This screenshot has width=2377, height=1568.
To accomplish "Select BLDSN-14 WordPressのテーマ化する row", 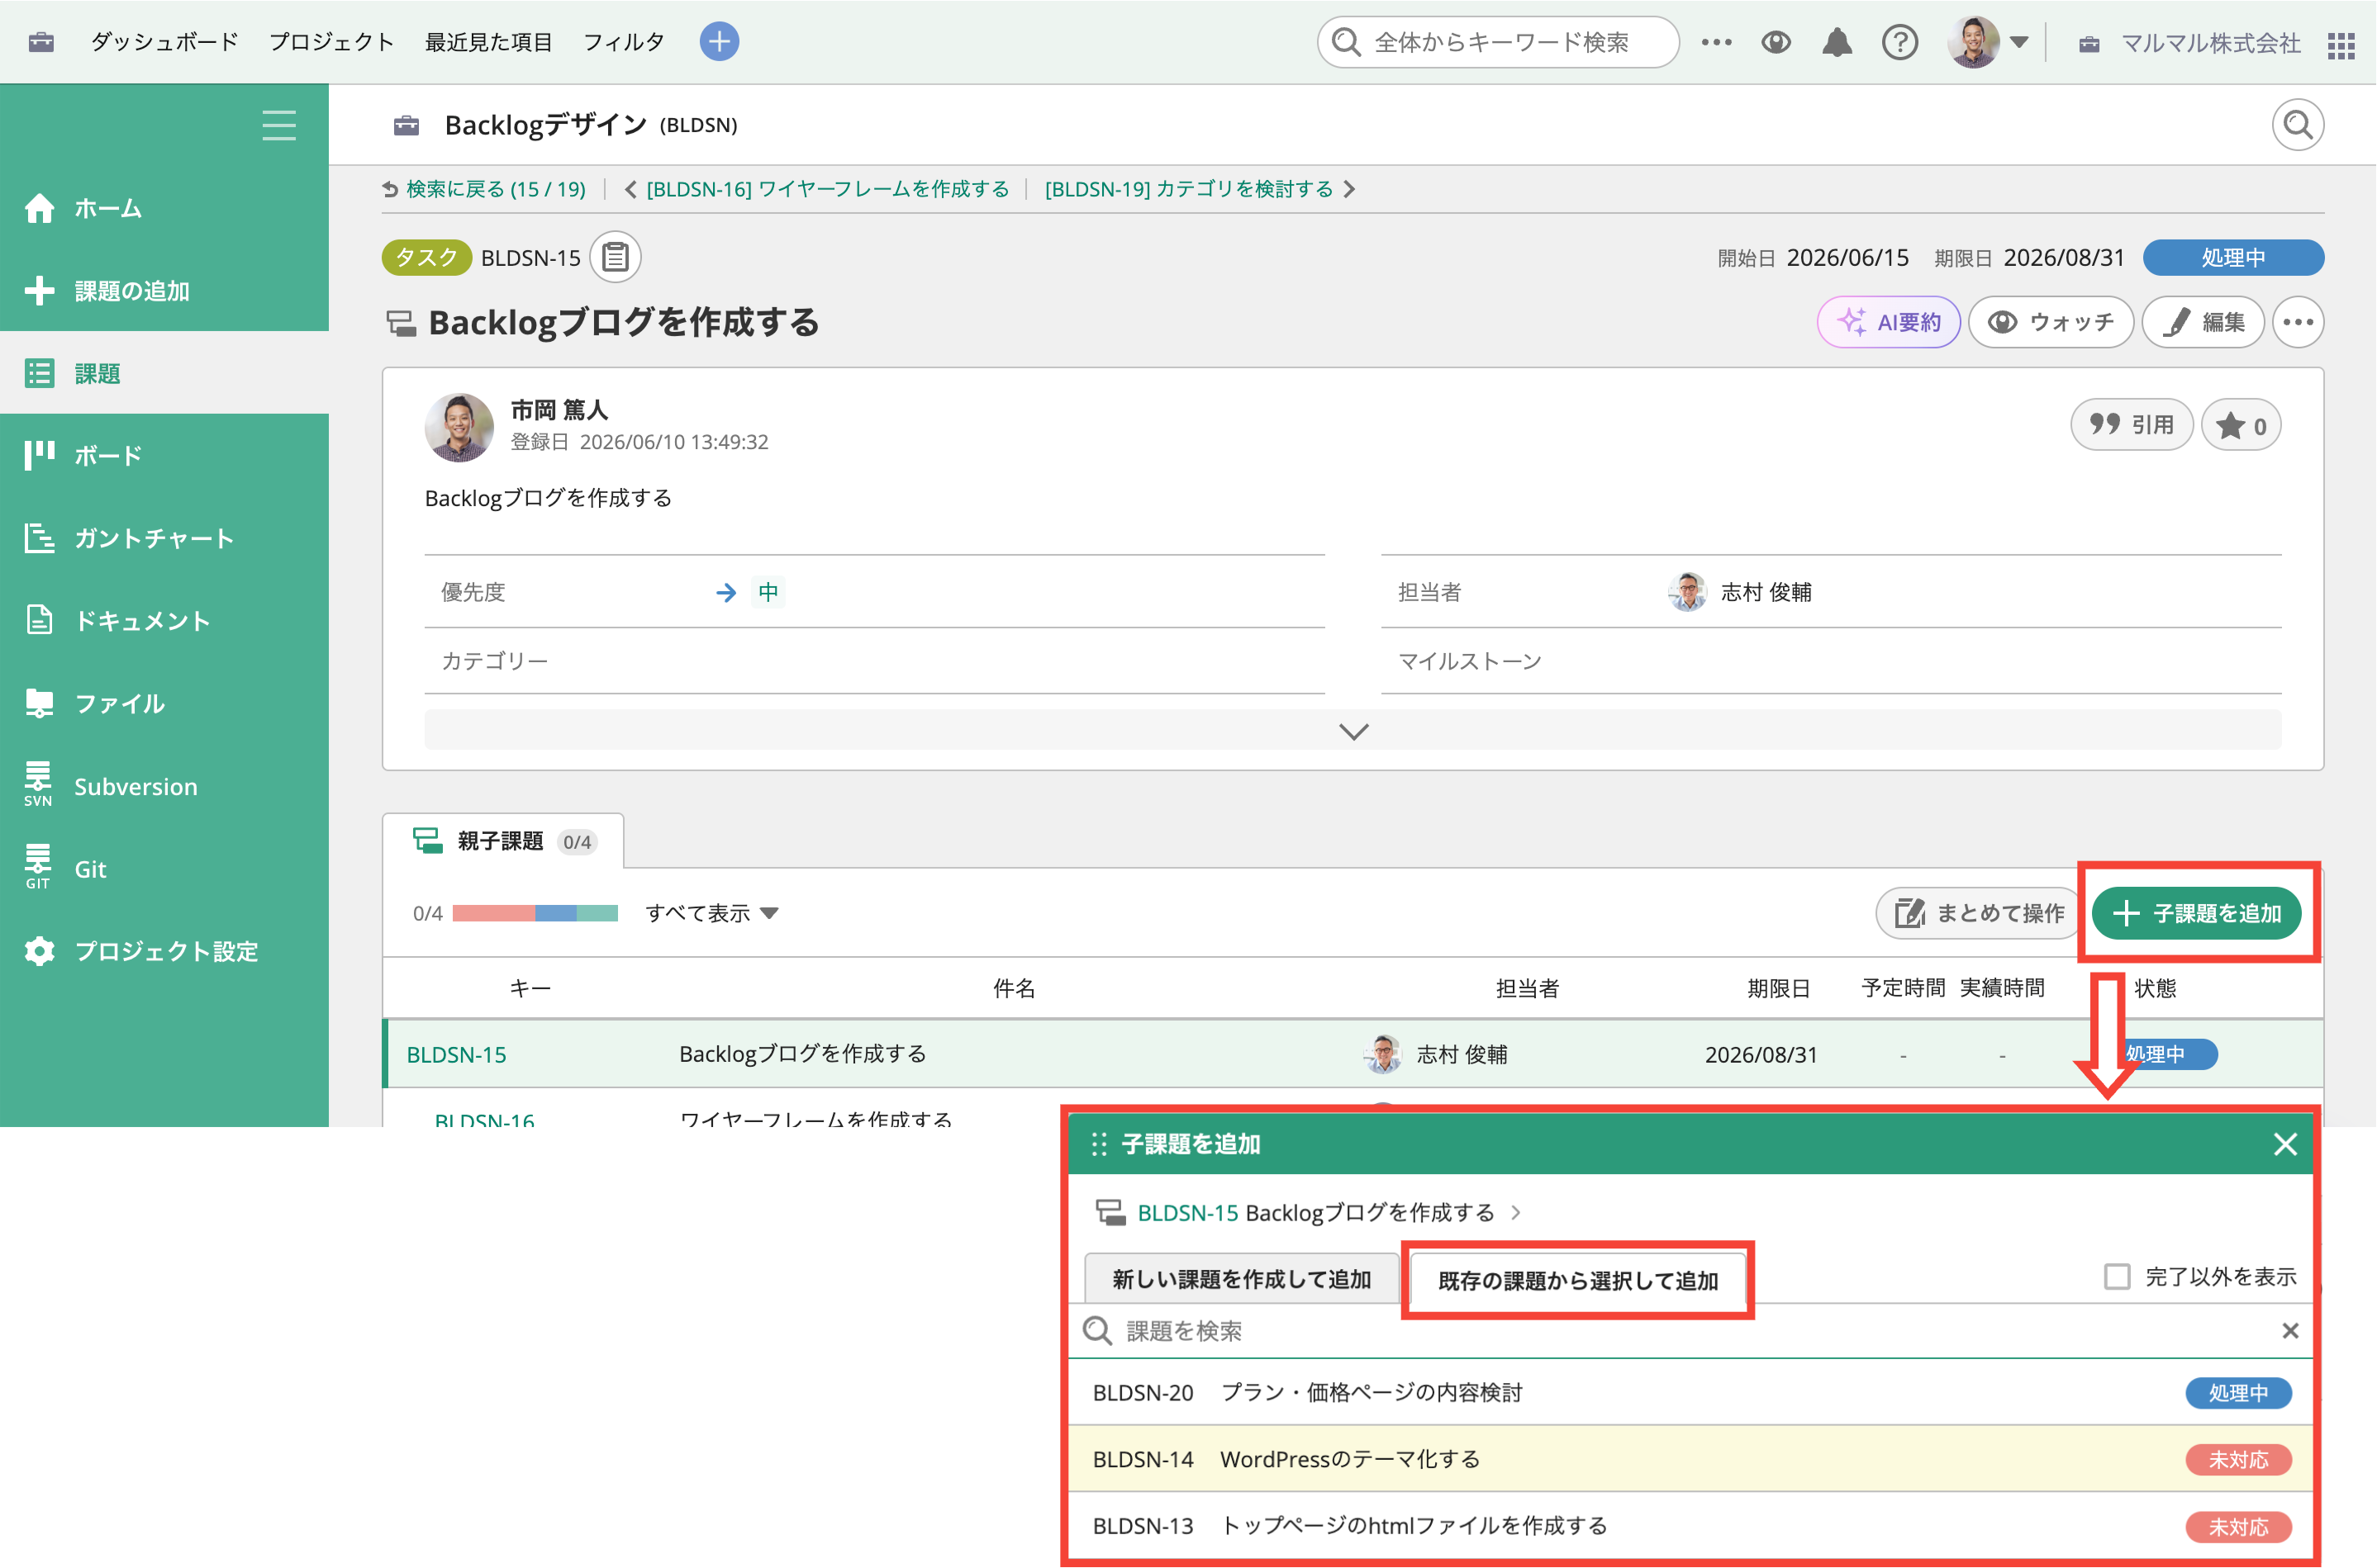I will pos(1690,1459).
